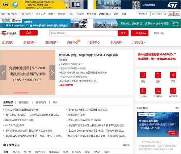Click the 我要发帖 button
Viewport: 181px width, 154px height.
[140, 33]
